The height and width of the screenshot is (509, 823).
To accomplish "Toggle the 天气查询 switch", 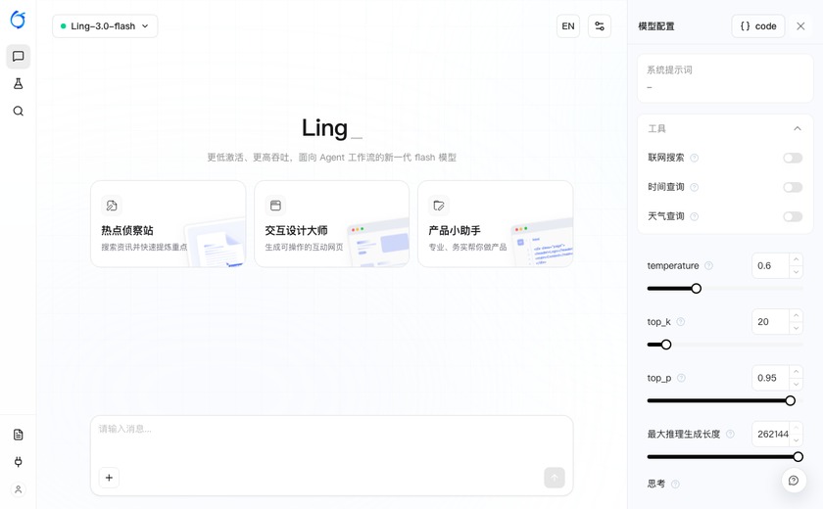I will (793, 216).
